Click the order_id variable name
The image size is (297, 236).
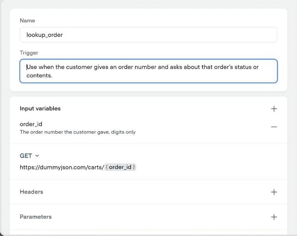(x=31, y=124)
